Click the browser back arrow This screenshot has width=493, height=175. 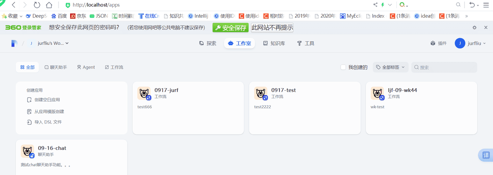coord(13,5)
